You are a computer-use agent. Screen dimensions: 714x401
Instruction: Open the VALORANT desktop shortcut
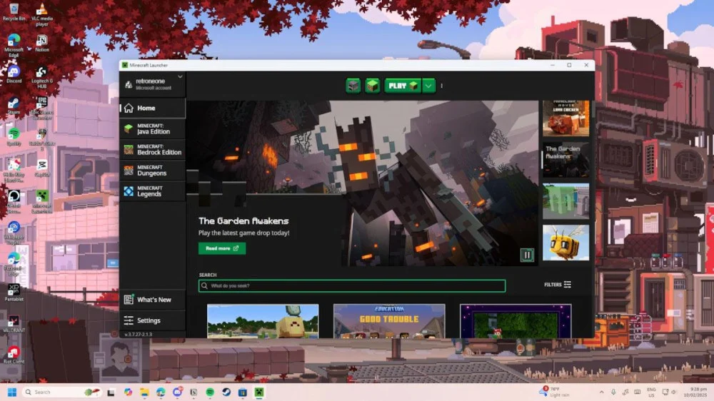point(14,324)
